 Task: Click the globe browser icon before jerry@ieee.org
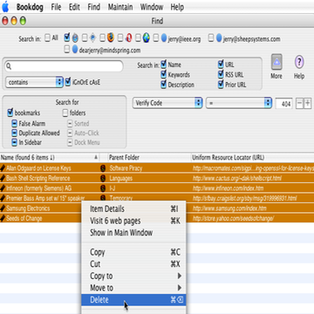click(x=147, y=38)
